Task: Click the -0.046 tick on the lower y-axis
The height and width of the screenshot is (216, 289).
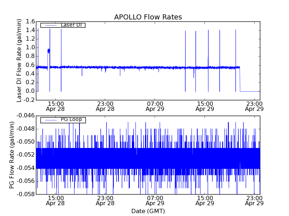Action: pos(26,116)
